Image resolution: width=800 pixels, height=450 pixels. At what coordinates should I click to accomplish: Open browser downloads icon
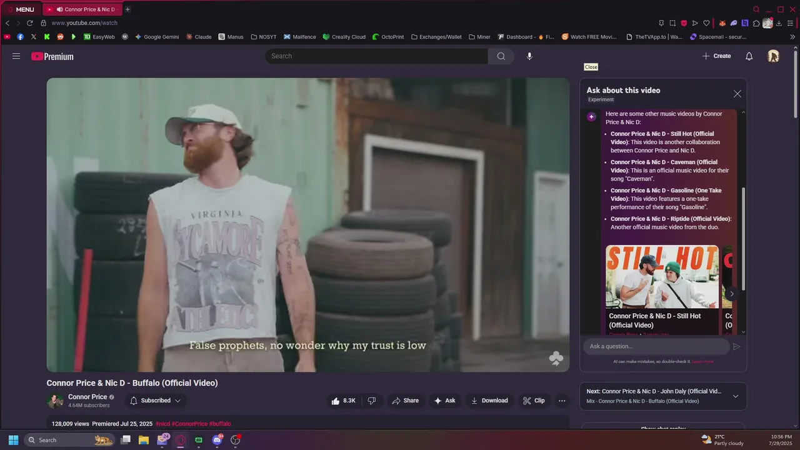click(779, 23)
